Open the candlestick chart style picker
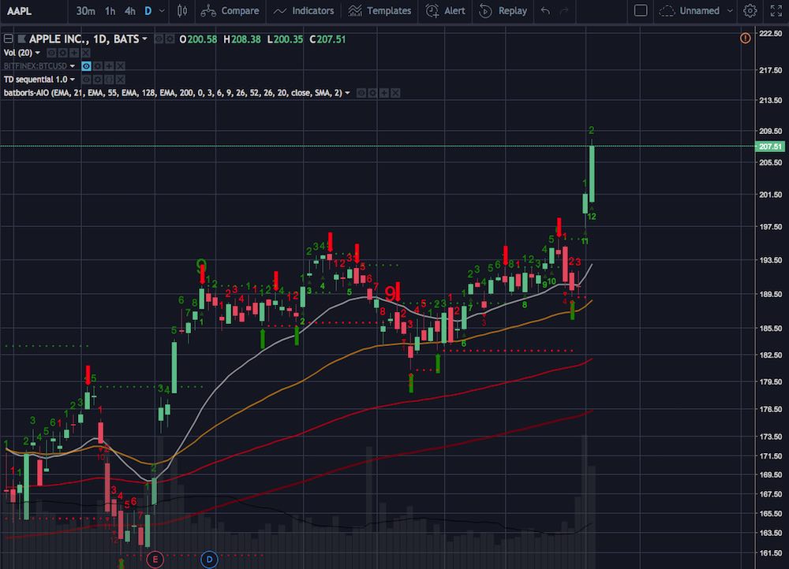The width and height of the screenshot is (789, 569). [182, 10]
